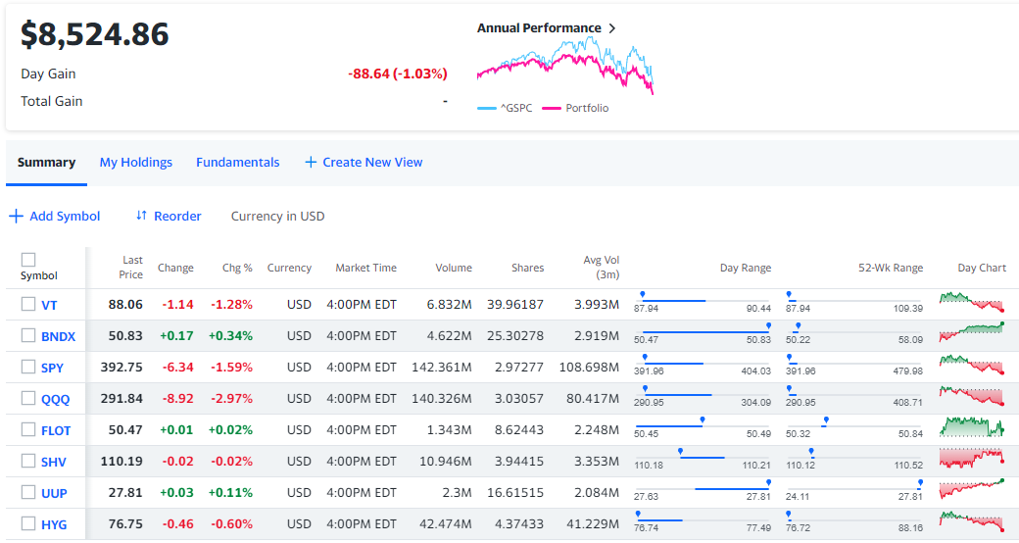1019x543 pixels.
Task: Select the QQQ row checkbox
Action: click(28, 398)
